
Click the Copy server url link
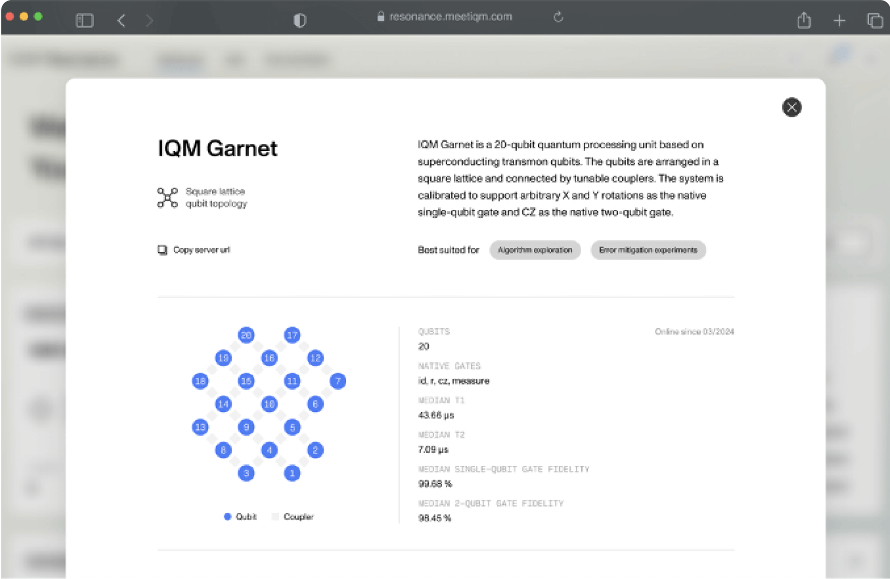201,250
